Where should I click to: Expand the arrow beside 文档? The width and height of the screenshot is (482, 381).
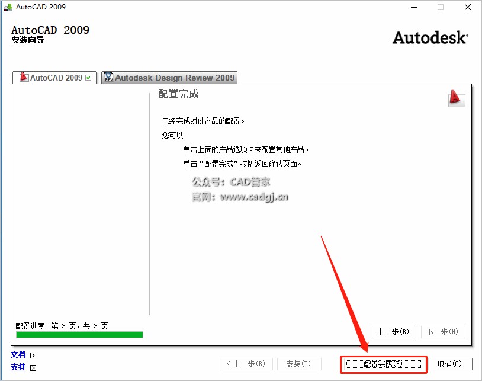[33, 356]
